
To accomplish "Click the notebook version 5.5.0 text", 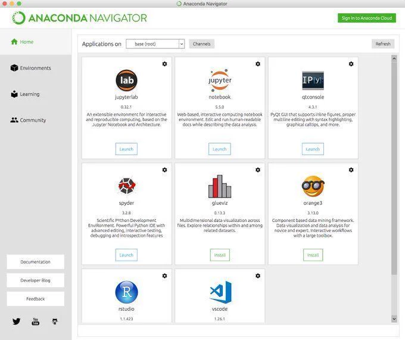I will point(220,107).
